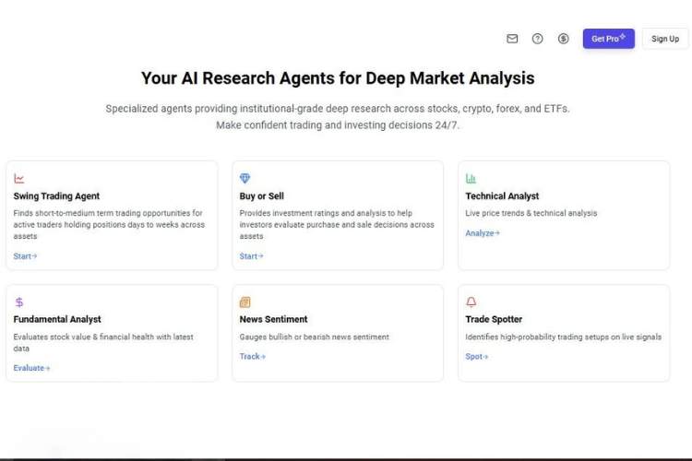Click the mail envelope icon
Screen dimensions: 692x461
point(512,39)
